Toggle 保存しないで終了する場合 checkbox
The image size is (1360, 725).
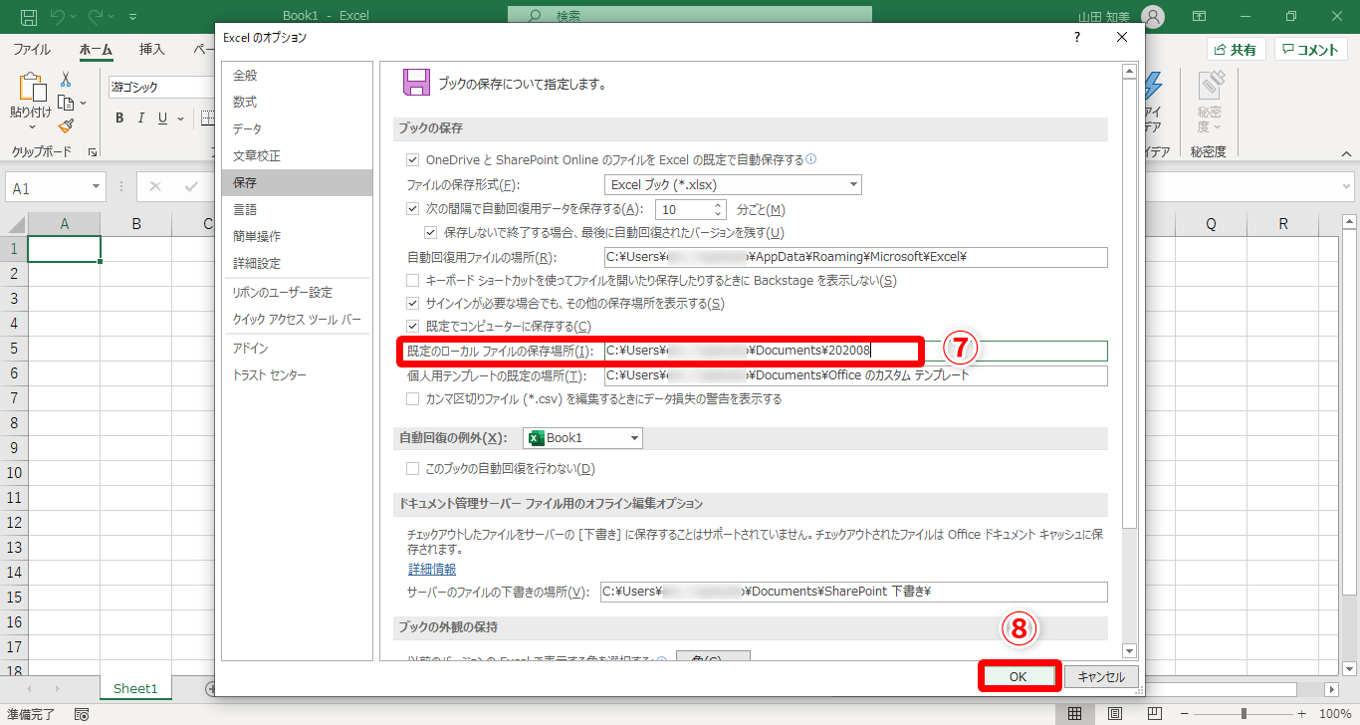(x=431, y=233)
